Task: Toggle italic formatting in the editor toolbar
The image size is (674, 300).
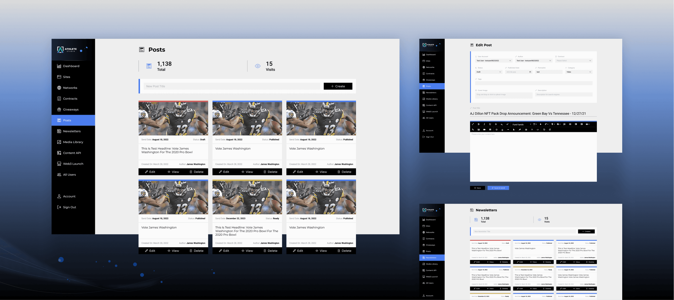Action: pyautogui.click(x=484, y=124)
